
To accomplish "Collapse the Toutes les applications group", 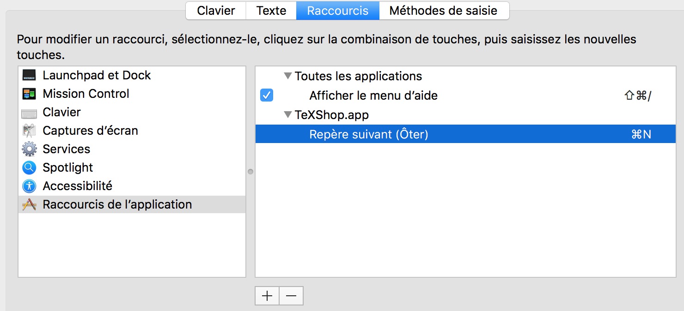I will 288,76.
